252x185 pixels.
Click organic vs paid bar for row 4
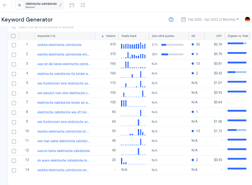(x=237, y=72)
